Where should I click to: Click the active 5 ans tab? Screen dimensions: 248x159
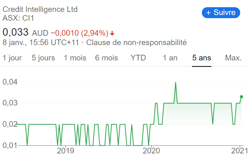pyautogui.click(x=202, y=58)
